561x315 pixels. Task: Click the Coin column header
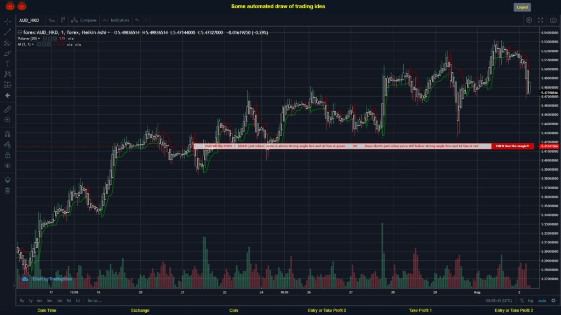point(233,311)
